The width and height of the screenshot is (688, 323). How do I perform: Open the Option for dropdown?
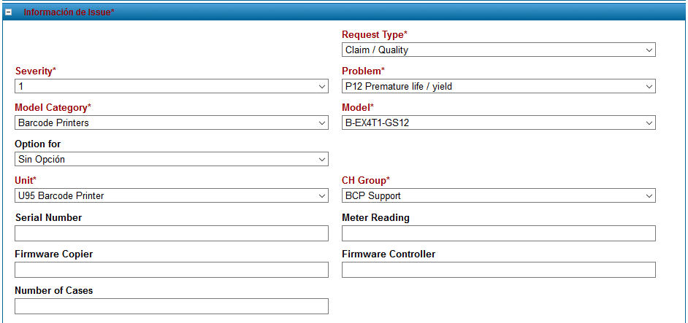[171, 160]
